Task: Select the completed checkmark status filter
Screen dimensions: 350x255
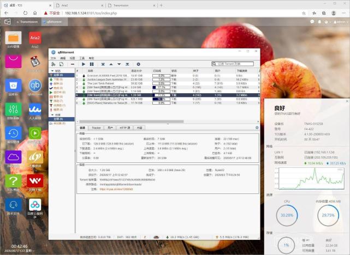Action: pyautogui.click(x=57, y=88)
